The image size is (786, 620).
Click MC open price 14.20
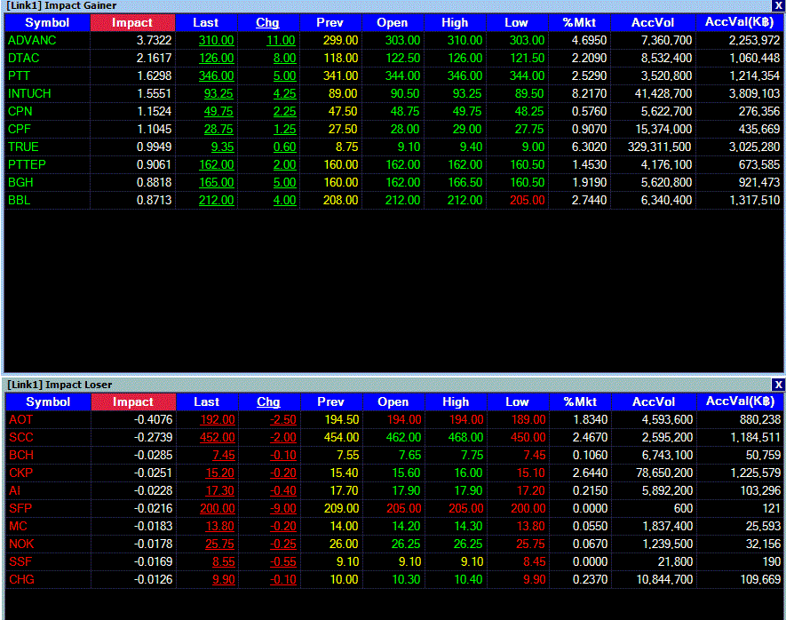[x=406, y=526]
